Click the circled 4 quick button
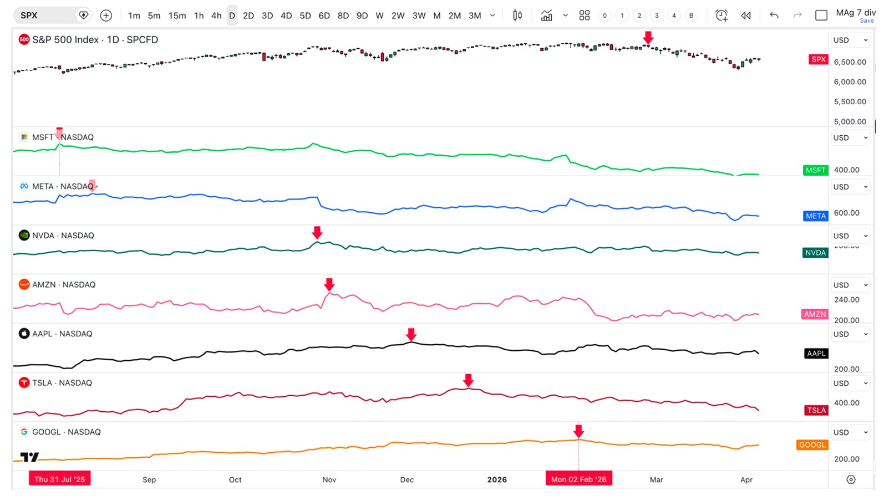Screen dimensions: 884x501 [674, 16]
